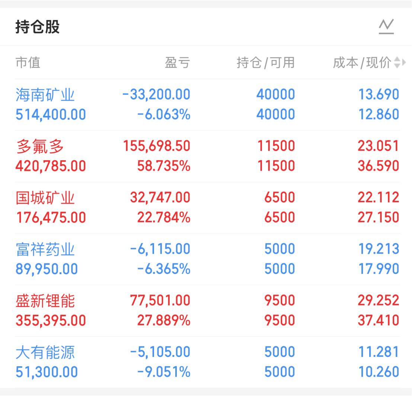Screen dimensions: 412x396
Task: Tap 国城矿业 current price 27.150
Action: 378,218
